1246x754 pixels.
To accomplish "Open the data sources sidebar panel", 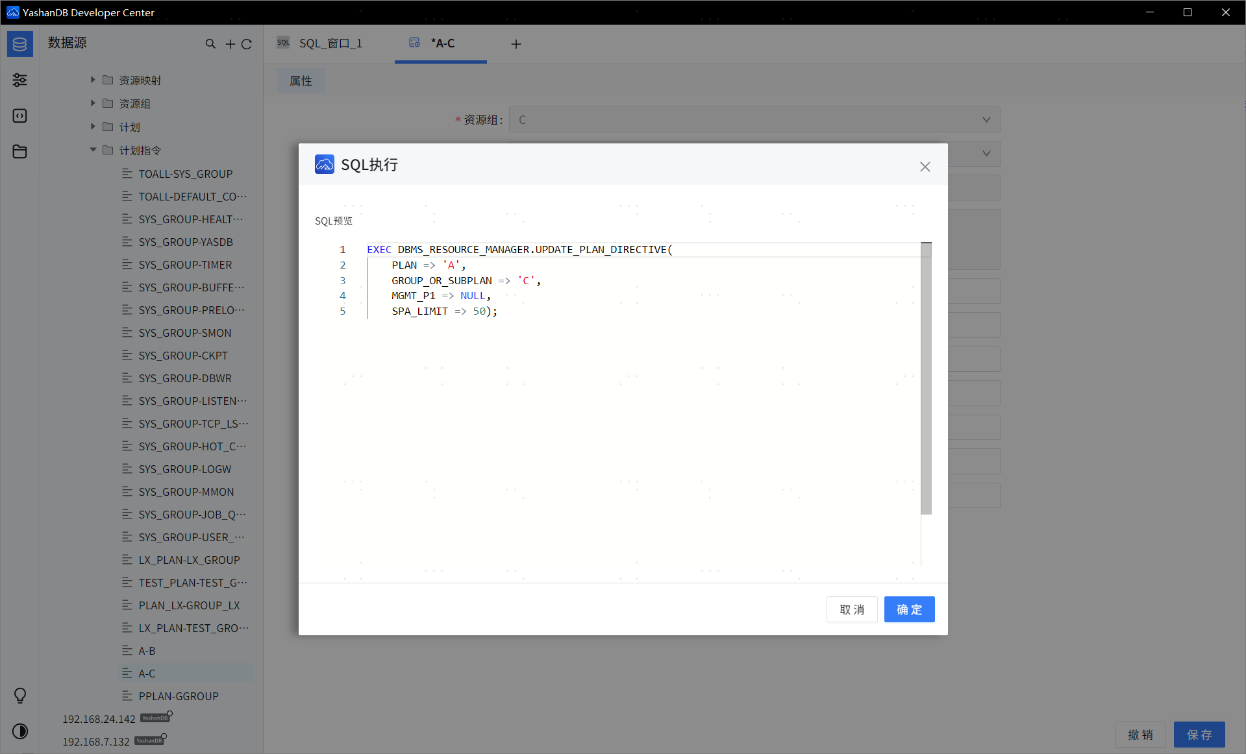I will pyautogui.click(x=19, y=43).
